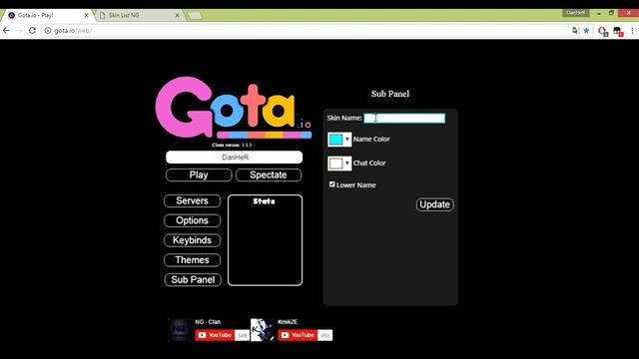Click the Spectate button

269,176
